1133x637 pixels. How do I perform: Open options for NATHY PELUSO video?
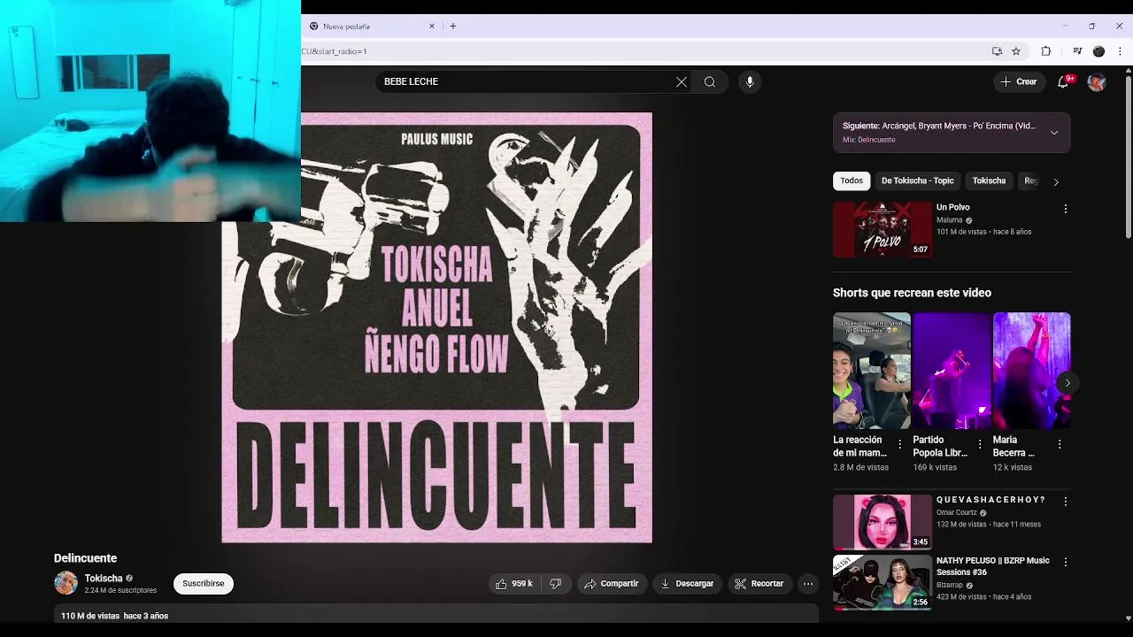tap(1065, 562)
